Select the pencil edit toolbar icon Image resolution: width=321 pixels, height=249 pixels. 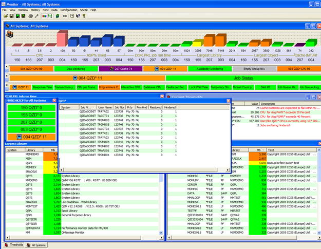coord(37,16)
